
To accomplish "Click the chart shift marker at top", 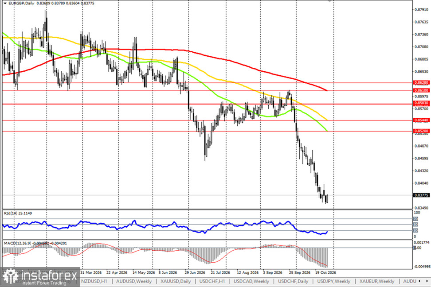I will 330,1.
